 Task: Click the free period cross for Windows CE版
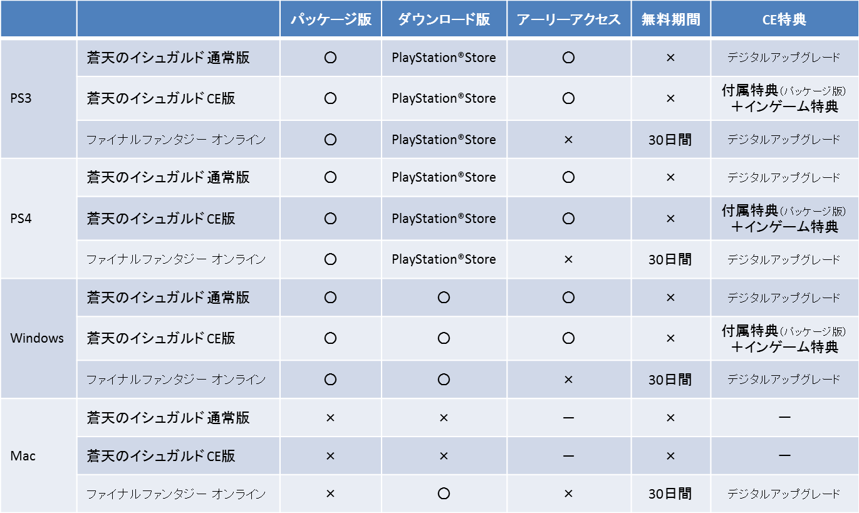pos(670,338)
